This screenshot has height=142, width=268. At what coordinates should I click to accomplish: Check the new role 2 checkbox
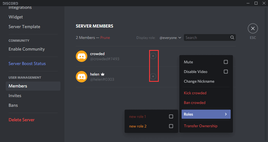pos(171,126)
